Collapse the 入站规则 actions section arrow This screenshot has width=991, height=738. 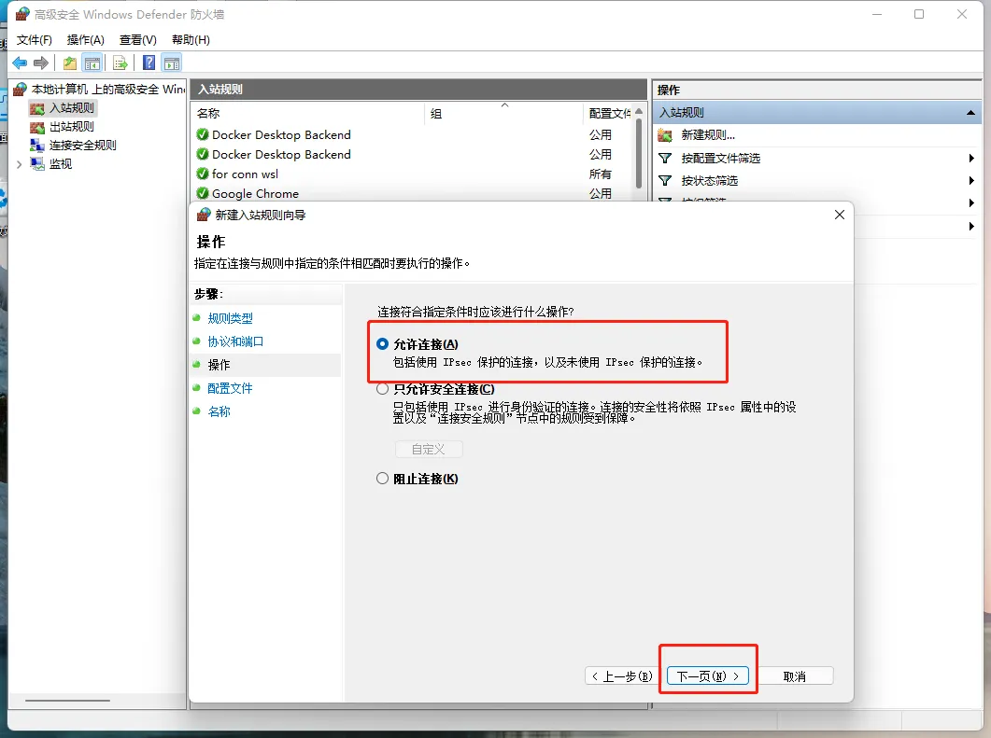971,112
